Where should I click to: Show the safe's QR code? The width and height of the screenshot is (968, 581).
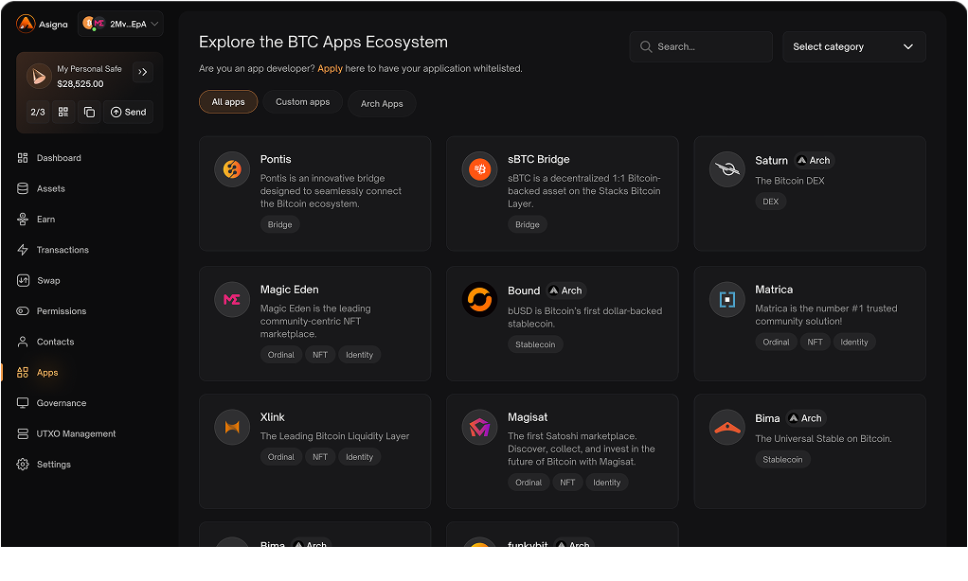(63, 112)
